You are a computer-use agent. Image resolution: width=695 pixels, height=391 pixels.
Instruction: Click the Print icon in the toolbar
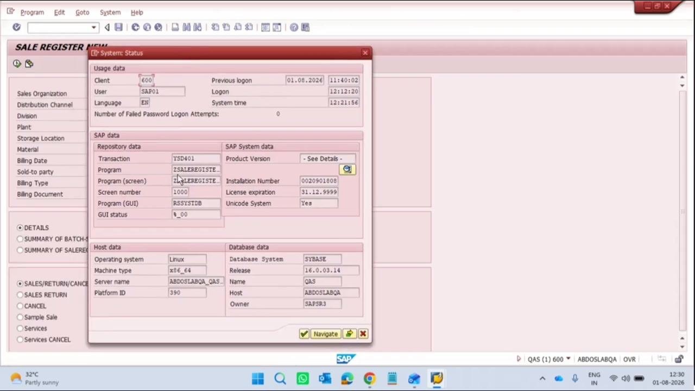pos(175,27)
